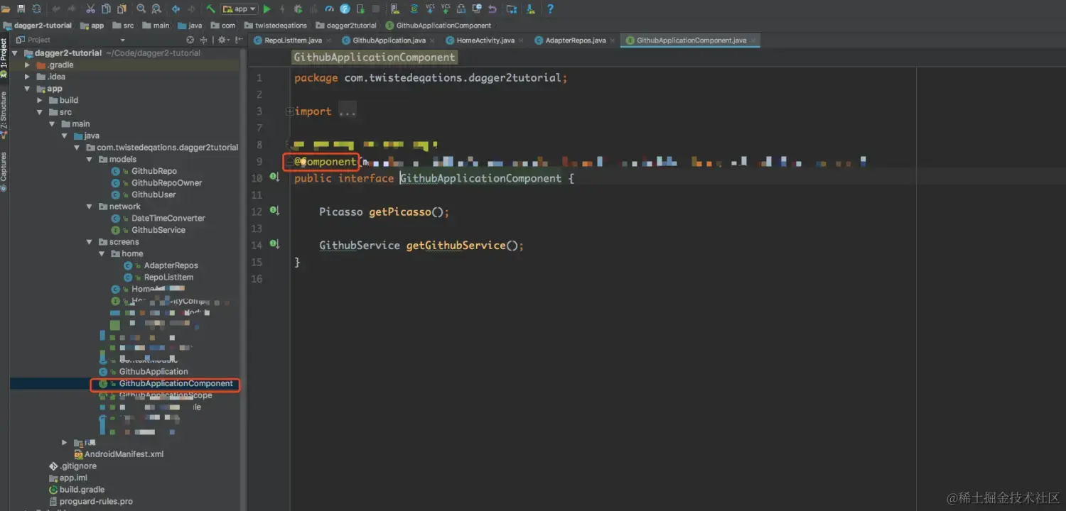Click the Copy icon in toolbar
The width and height of the screenshot is (1066, 511).
[x=106, y=9]
